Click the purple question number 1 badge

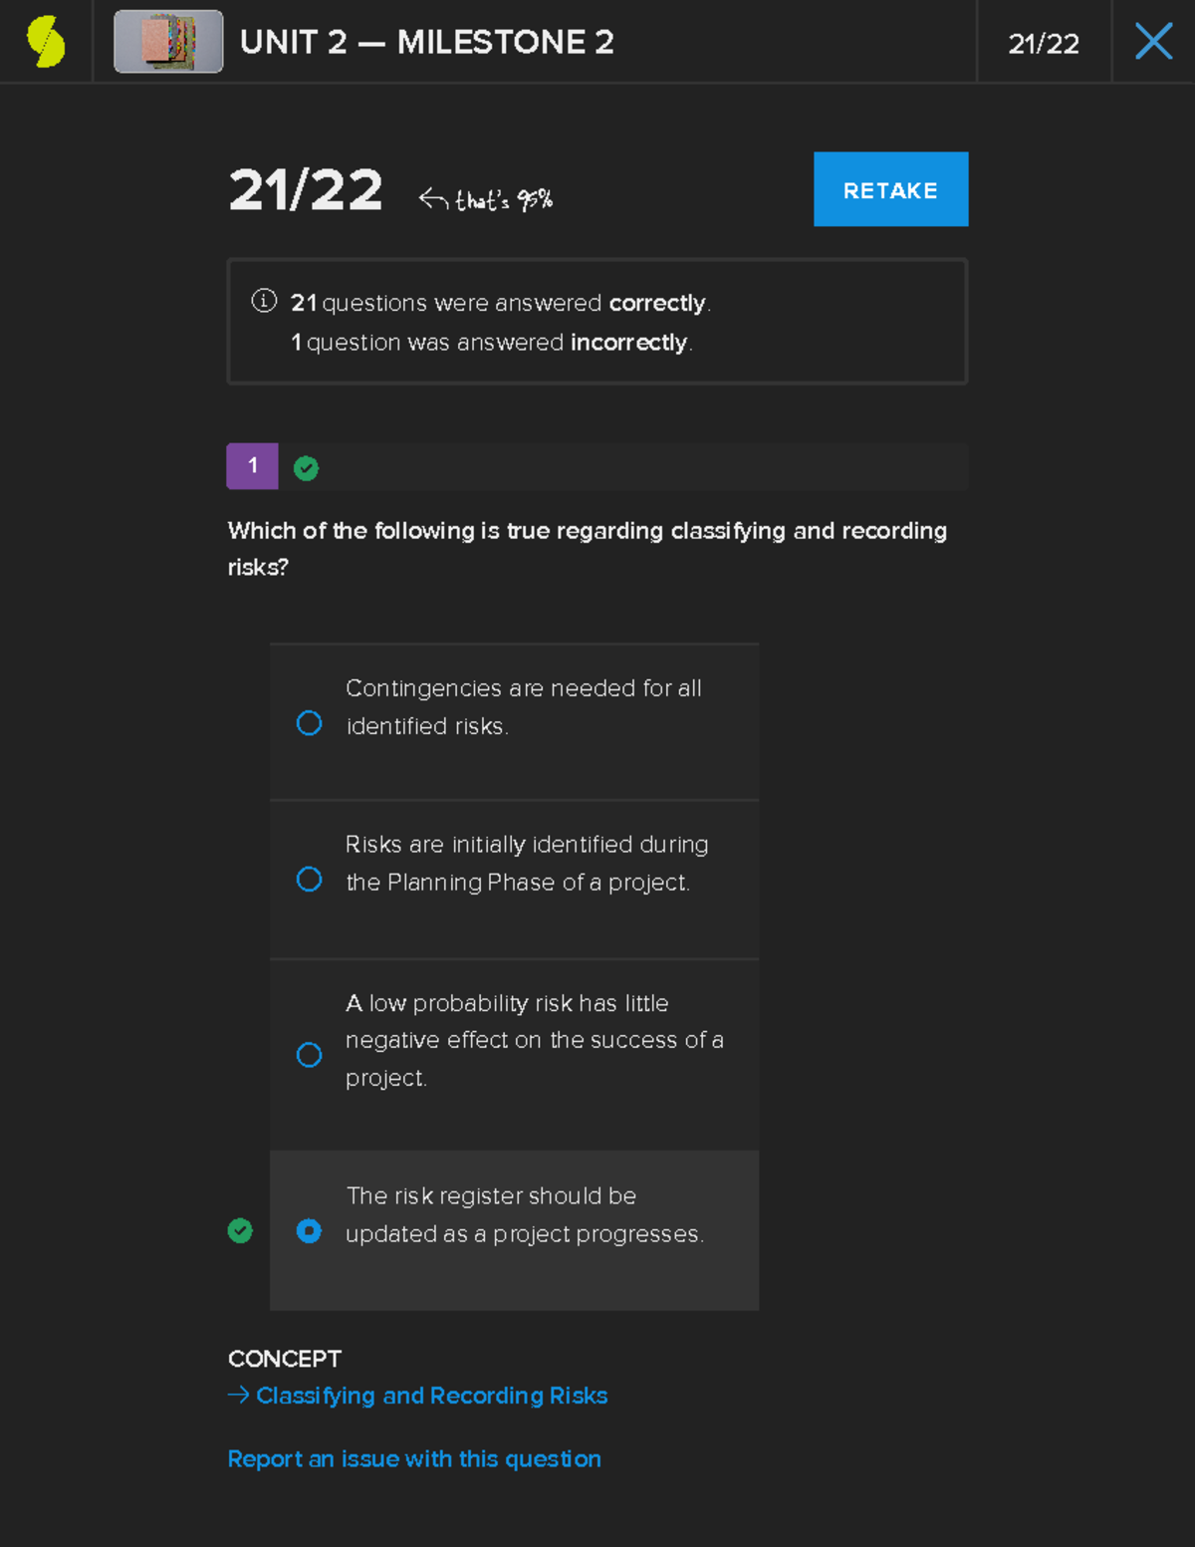252,466
